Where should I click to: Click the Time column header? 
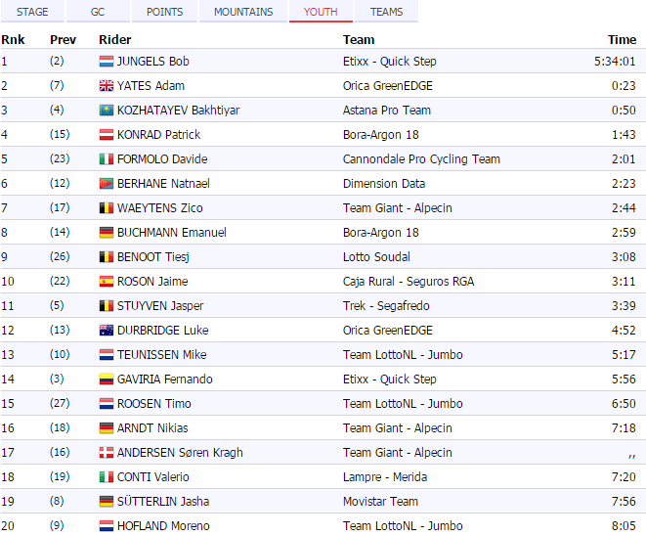pyautogui.click(x=622, y=40)
